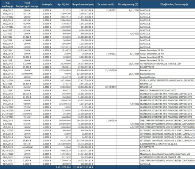Click capitalization 294.000.000,00 €
Screen dimensions: 195x169
point(85,121)
